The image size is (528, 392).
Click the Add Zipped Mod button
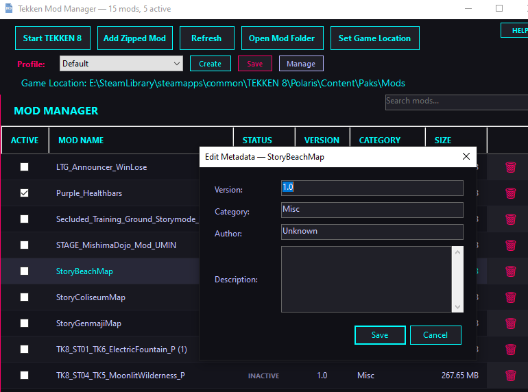click(x=134, y=38)
